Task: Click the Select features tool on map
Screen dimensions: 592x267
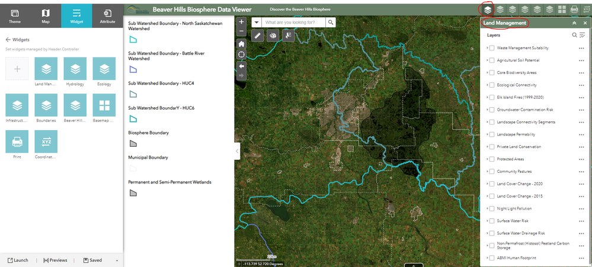Action: [x=289, y=36]
